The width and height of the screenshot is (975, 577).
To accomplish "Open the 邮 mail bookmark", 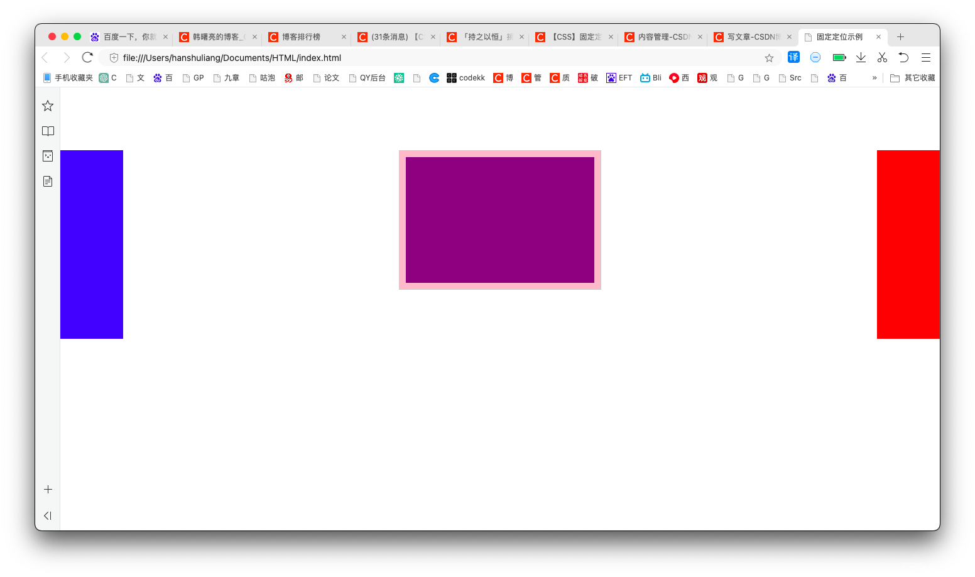I will pyautogui.click(x=294, y=78).
